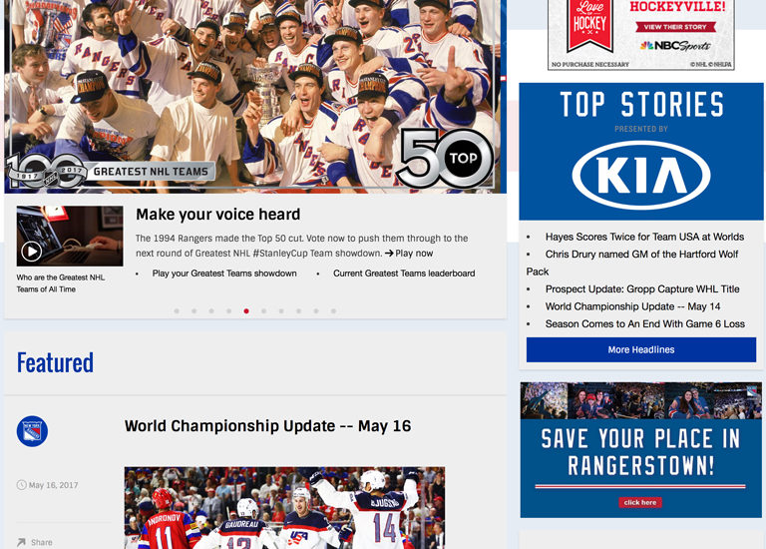Click the NBC Sports logo in ad
766x549 pixels.
click(675, 46)
